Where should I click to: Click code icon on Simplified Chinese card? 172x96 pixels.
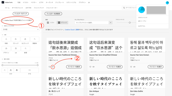(x=93, y=67)
